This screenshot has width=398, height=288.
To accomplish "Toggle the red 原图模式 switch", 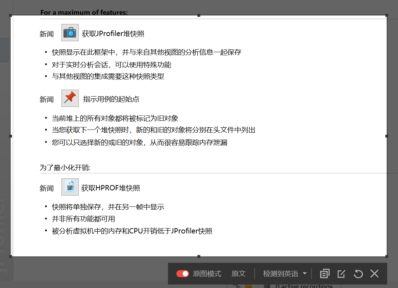I will pos(182,274).
